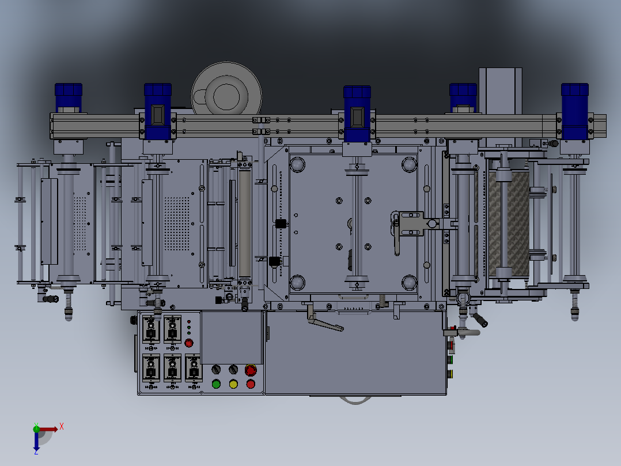This screenshot has width=621, height=466.
Task: Click the blue Z axis of the orientation triad
Action: pyautogui.click(x=36, y=441)
